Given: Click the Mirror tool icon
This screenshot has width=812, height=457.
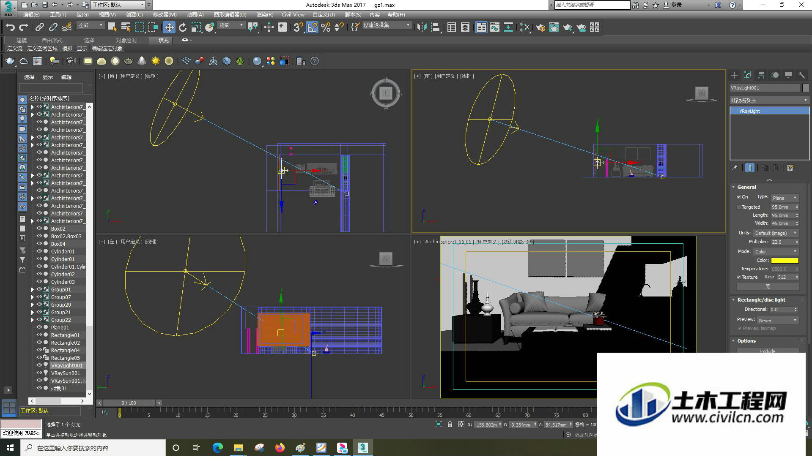Looking at the screenshot, I should (422, 27).
